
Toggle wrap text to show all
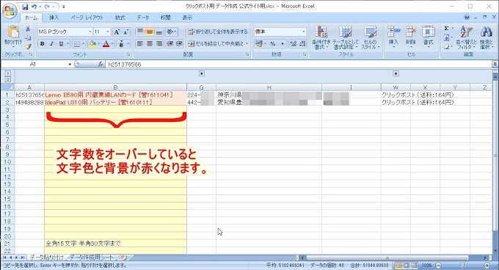[x=218, y=32]
